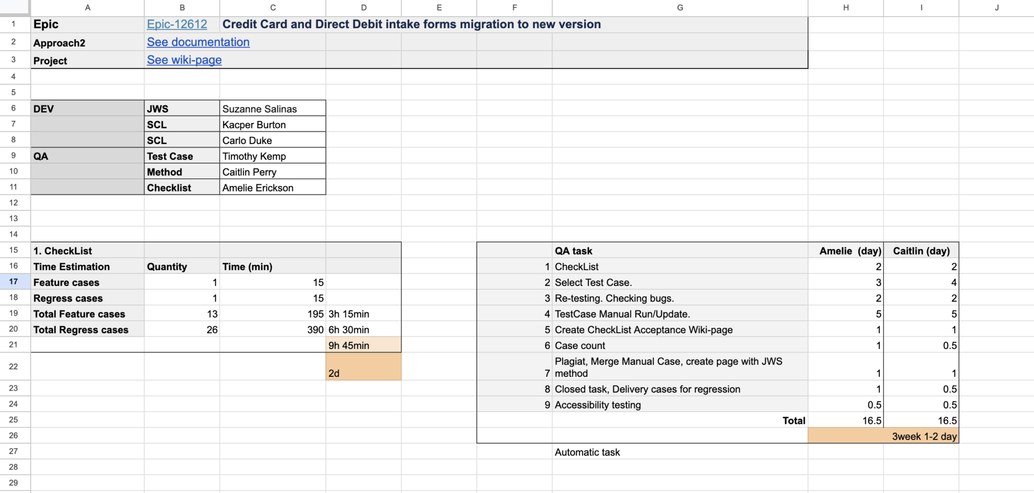Click the Automatic task cell

click(x=680, y=452)
